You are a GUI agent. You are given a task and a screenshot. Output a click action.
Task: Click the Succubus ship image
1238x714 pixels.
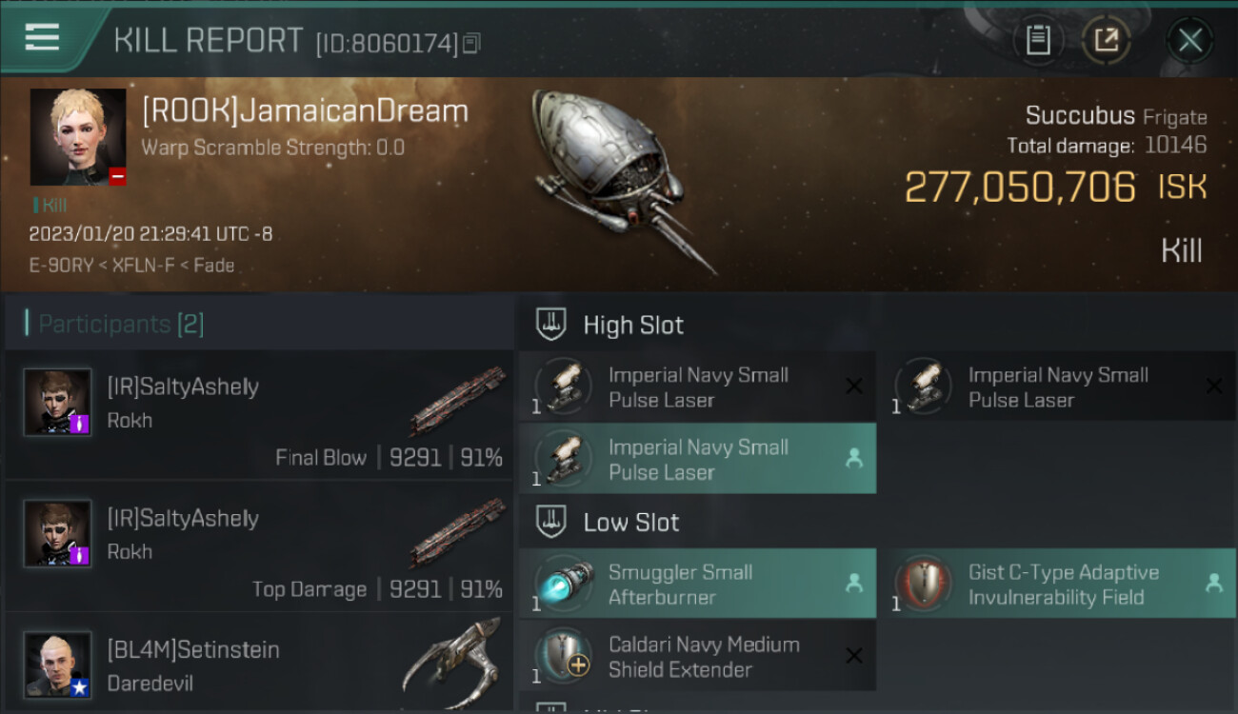coord(624,181)
